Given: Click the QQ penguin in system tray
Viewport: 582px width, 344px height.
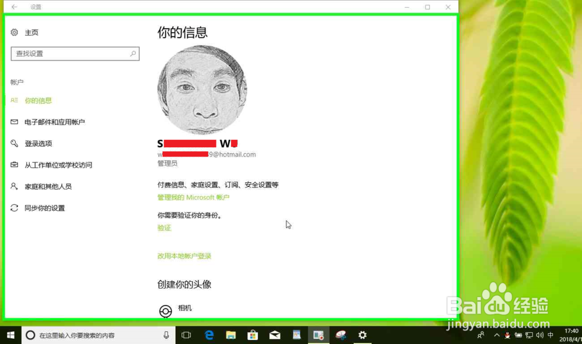Looking at the screenshot, I should [x=508, y=335].
